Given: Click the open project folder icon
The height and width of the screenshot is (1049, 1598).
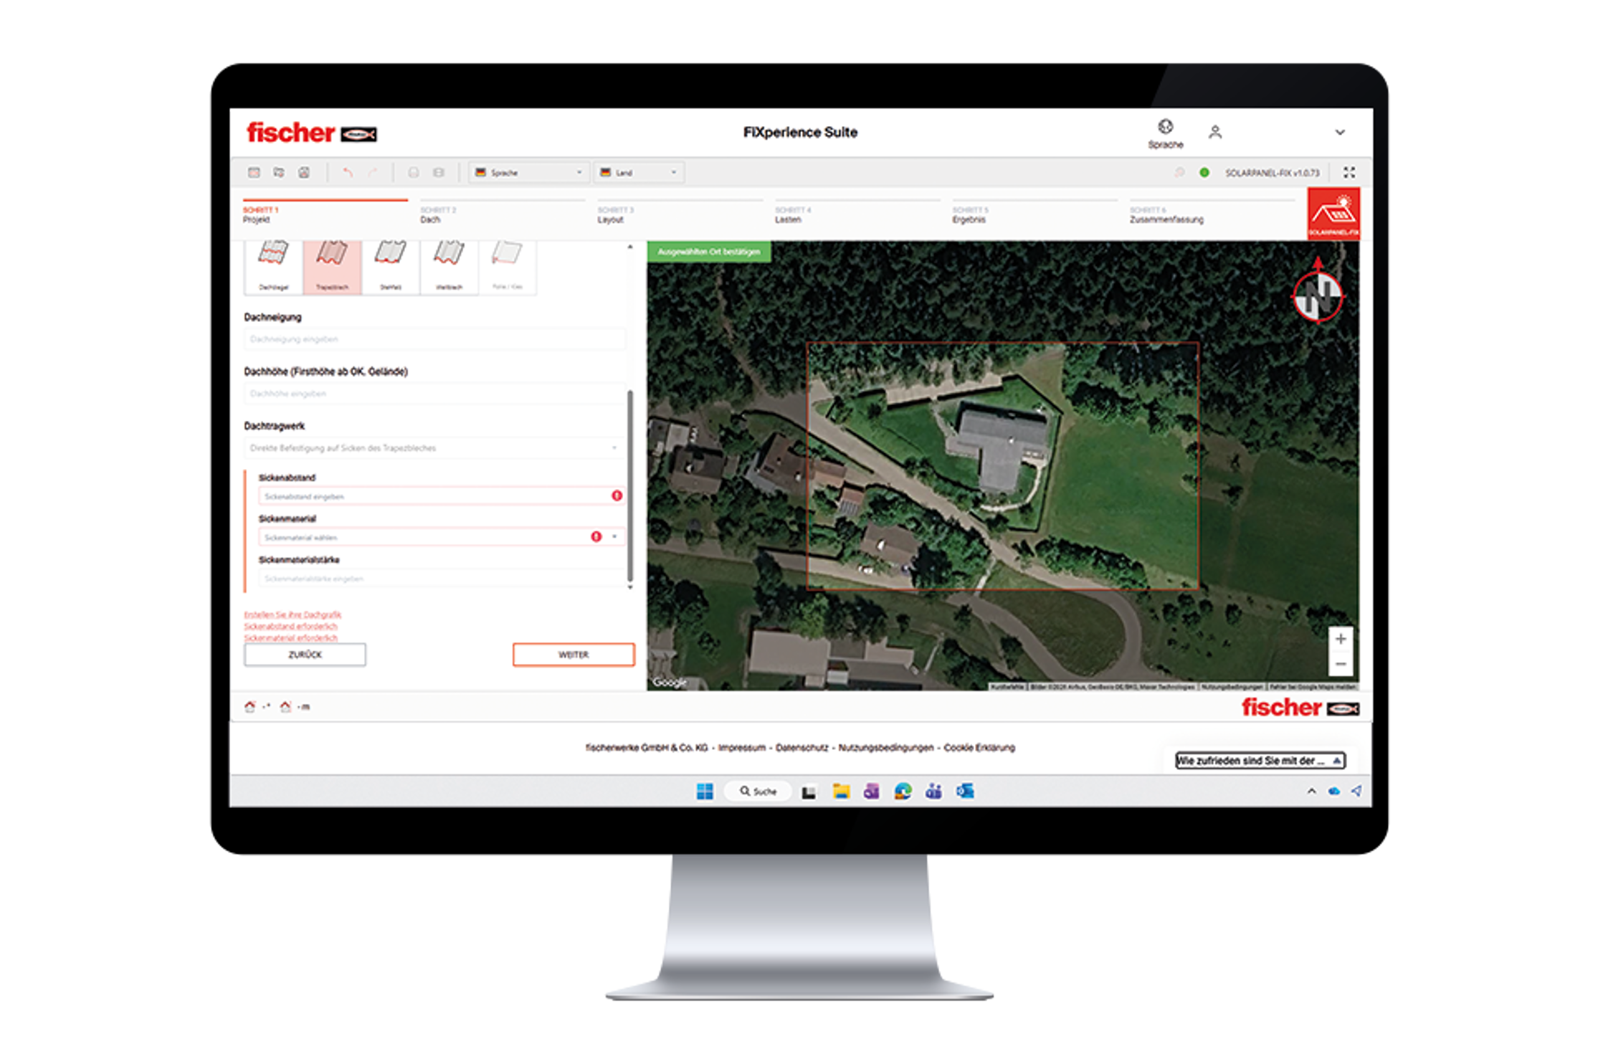Looking at the screenshot, I should (x=279, y=173).
